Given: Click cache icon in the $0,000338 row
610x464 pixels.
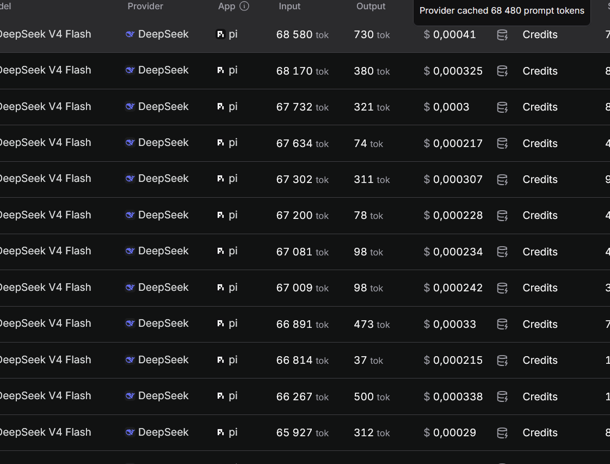Looking at the screenshot, I should point(502,396).
